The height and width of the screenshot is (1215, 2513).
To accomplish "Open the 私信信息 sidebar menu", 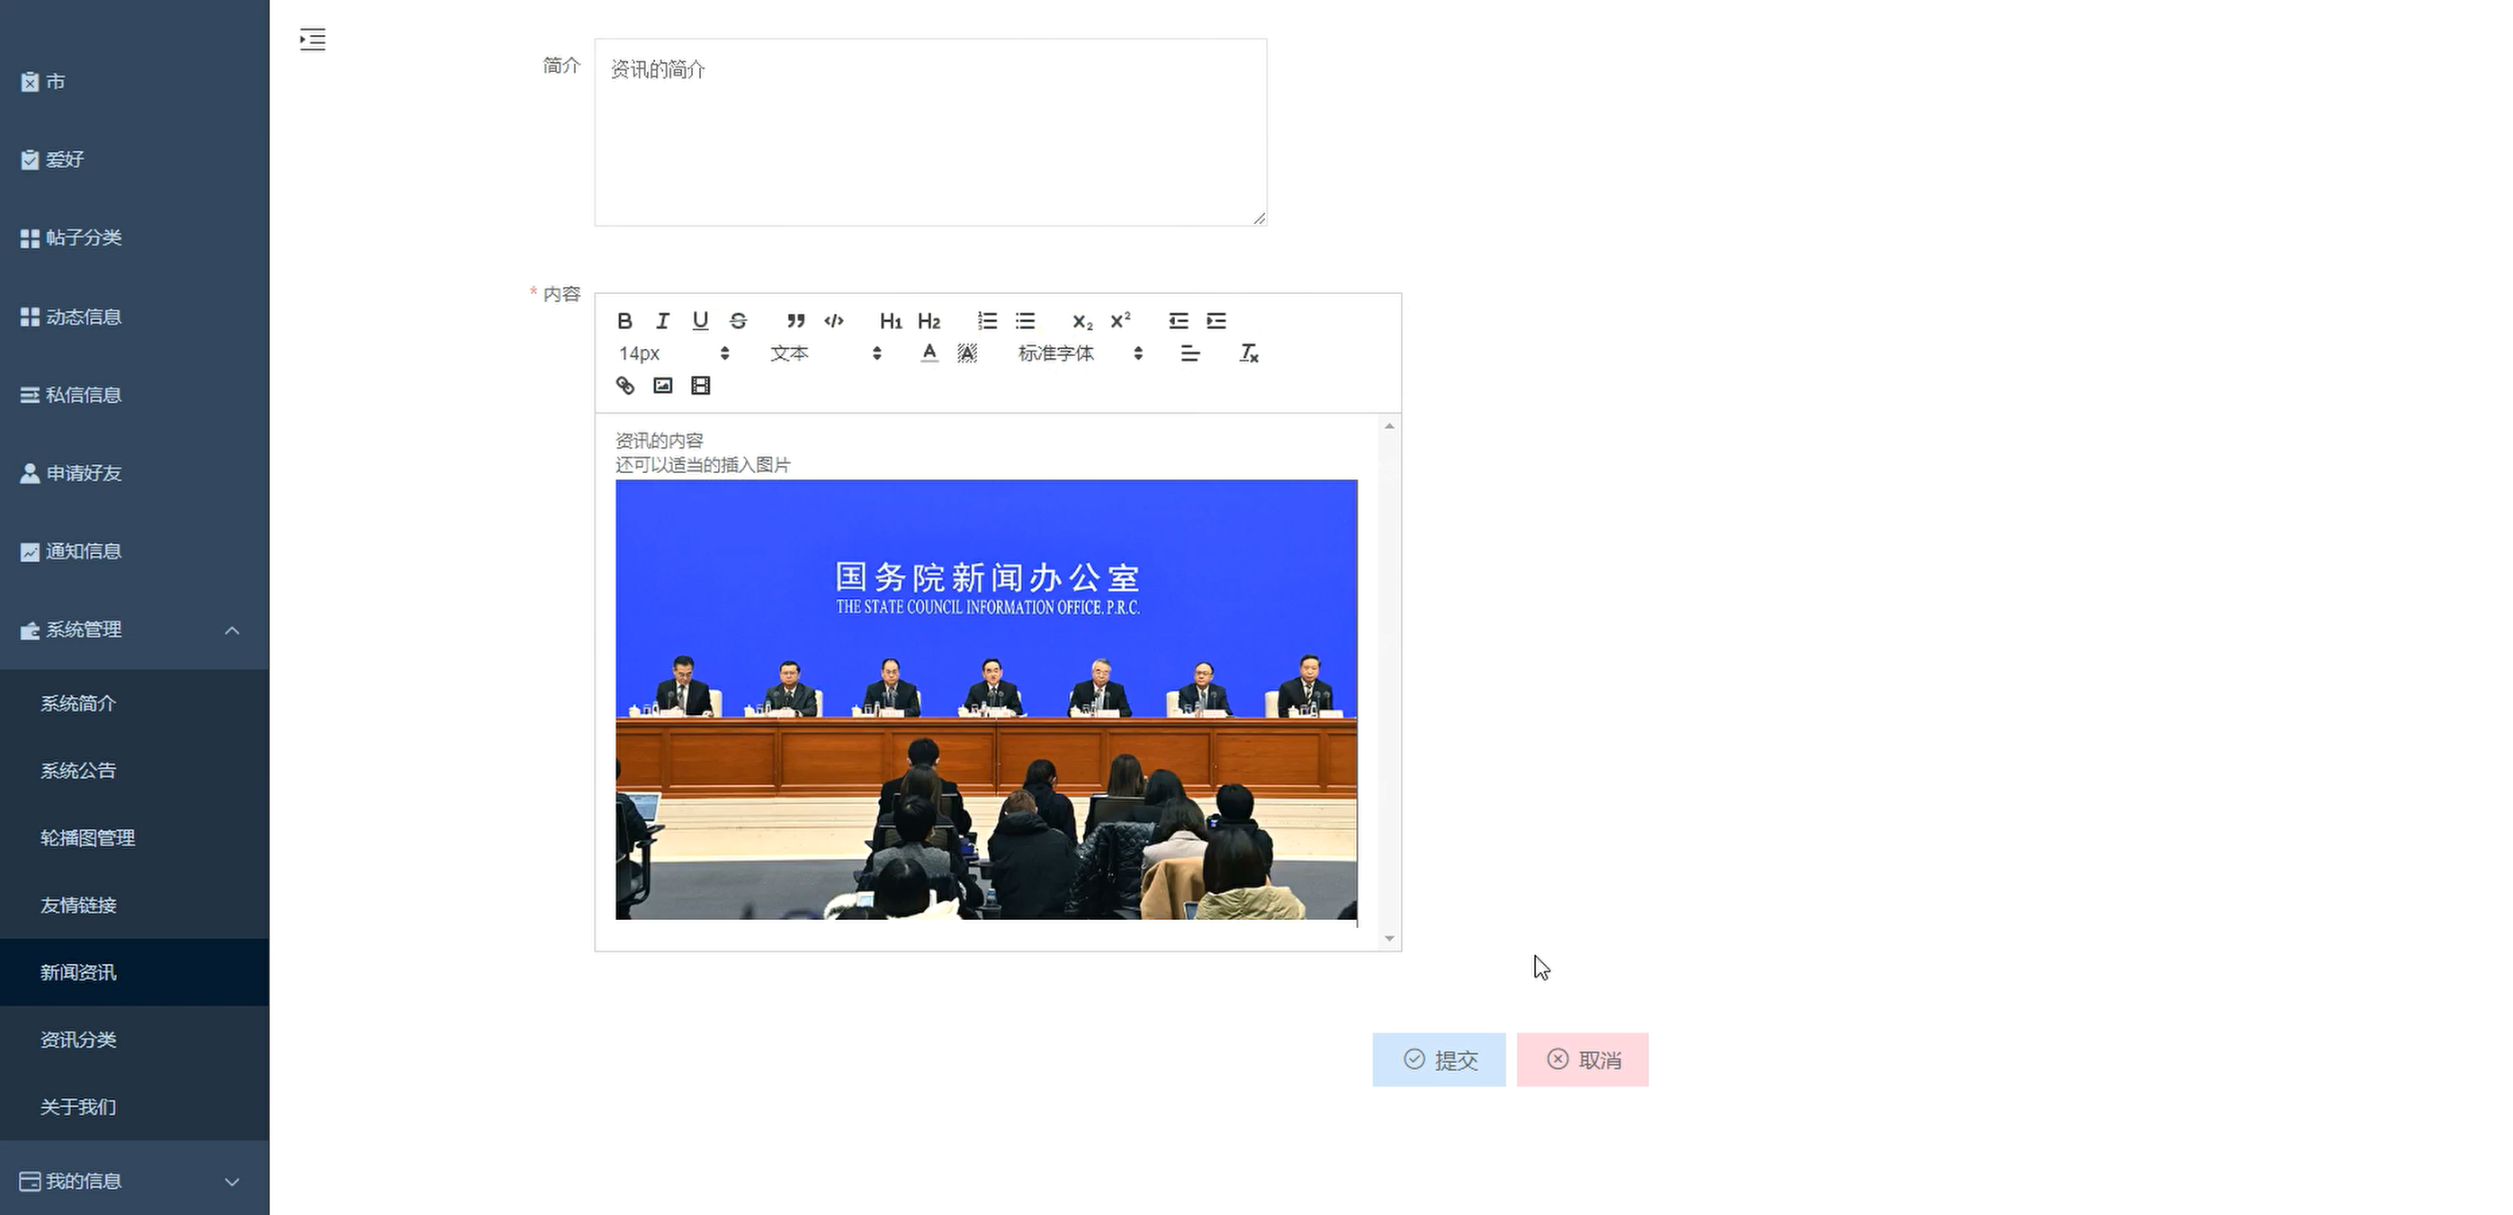I will pos(135,395).
